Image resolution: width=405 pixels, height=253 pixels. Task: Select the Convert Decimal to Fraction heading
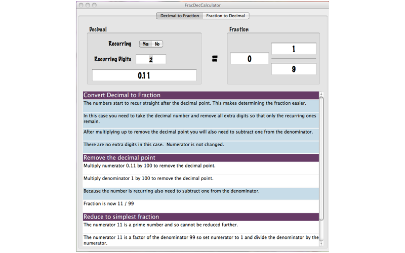(x=201, y=95)
